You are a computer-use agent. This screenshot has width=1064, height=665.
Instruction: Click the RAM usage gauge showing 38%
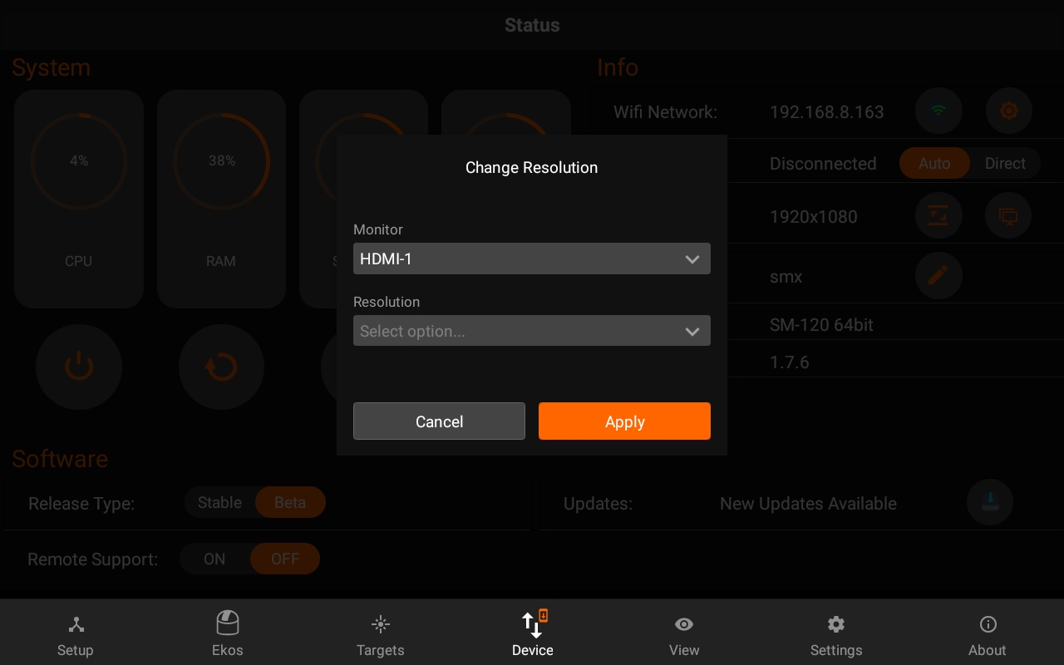pos(222,161)
